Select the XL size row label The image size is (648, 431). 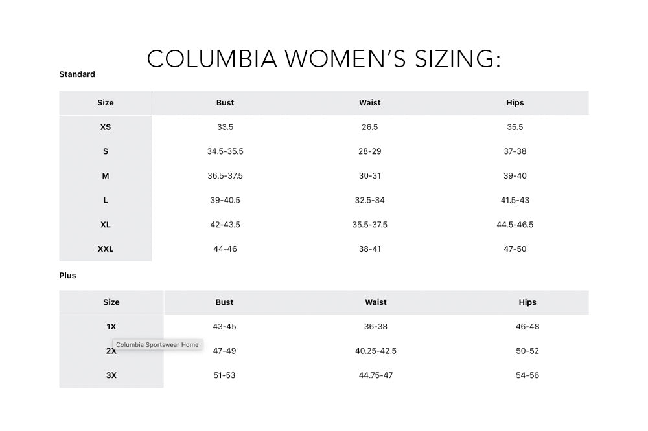tap(106, 225)
